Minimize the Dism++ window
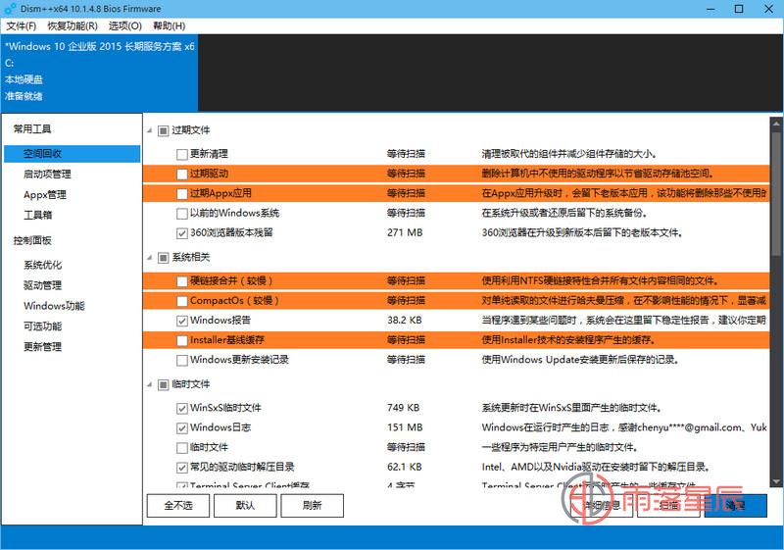 (710, 9)
